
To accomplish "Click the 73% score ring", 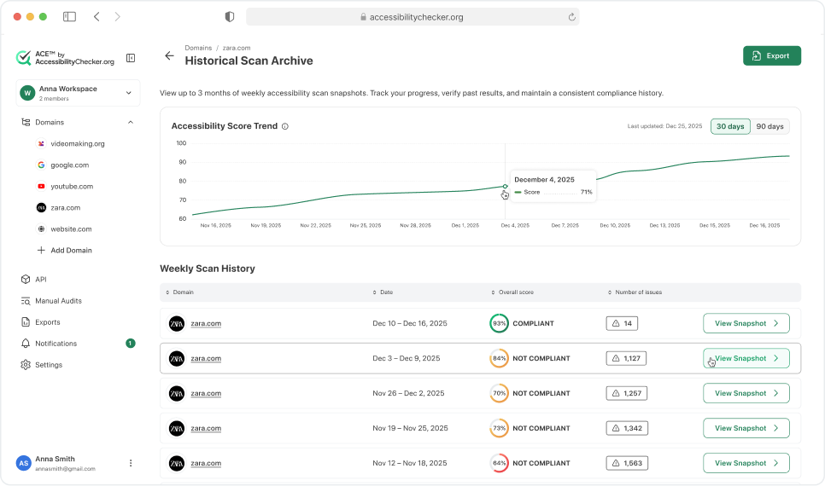I will point(499,428).
